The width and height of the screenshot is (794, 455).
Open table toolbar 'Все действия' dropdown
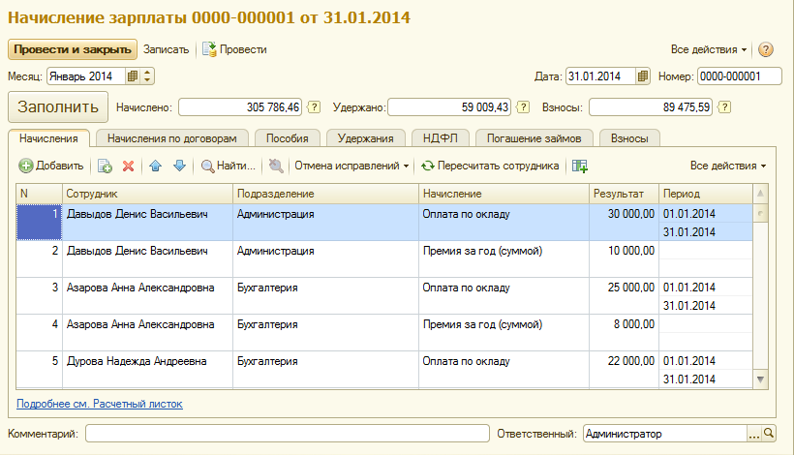pyautogui.click(x=727, y=166)
